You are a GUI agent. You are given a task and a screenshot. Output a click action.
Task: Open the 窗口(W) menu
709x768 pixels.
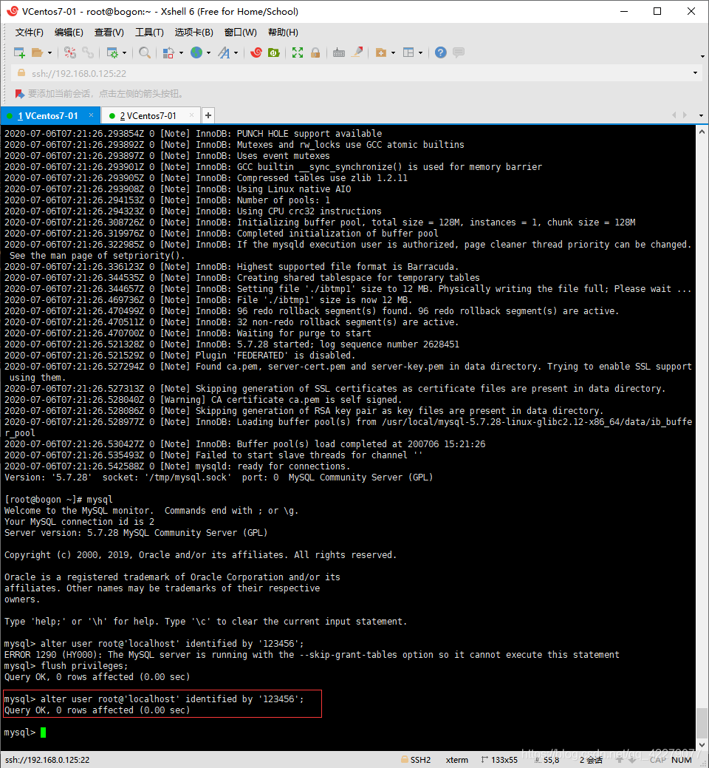240,33
